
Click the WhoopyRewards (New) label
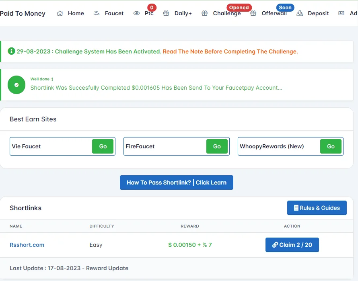pyautogui.click(x=272, y=146)
